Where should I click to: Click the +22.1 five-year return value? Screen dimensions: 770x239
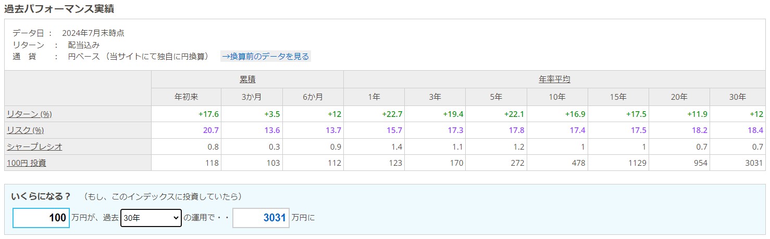coord(513,114)
